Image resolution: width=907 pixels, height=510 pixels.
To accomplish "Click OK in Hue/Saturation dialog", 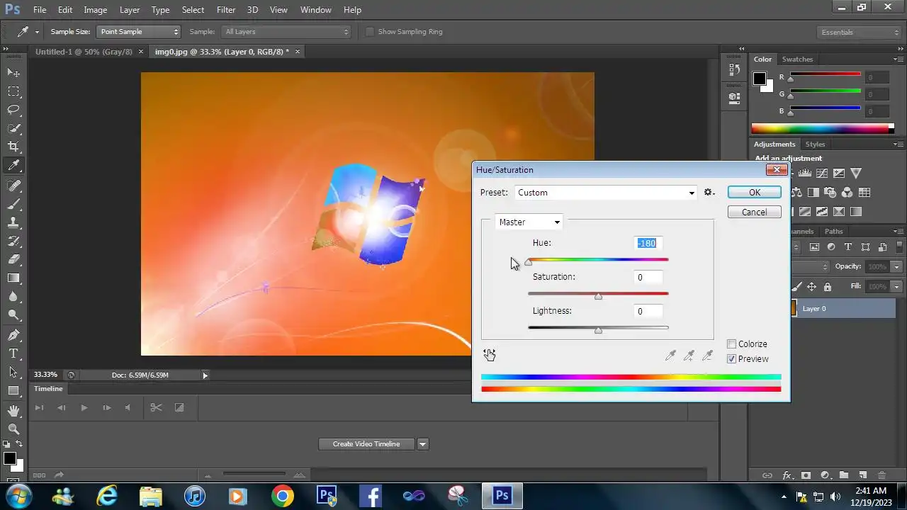I will point(755,193).
